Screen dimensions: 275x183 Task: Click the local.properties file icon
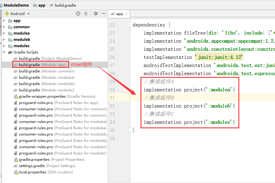[16, 172]
